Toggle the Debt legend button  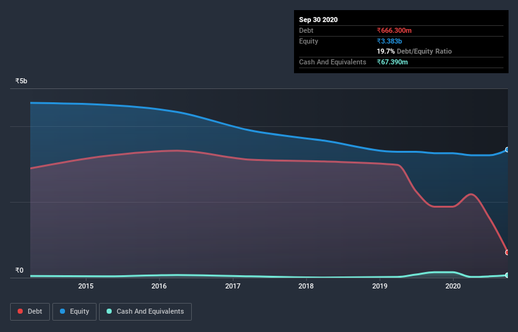[x=30, y=312]
